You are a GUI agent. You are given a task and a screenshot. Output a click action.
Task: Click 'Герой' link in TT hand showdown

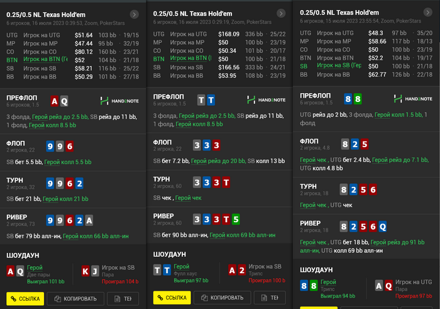(182, 266)
